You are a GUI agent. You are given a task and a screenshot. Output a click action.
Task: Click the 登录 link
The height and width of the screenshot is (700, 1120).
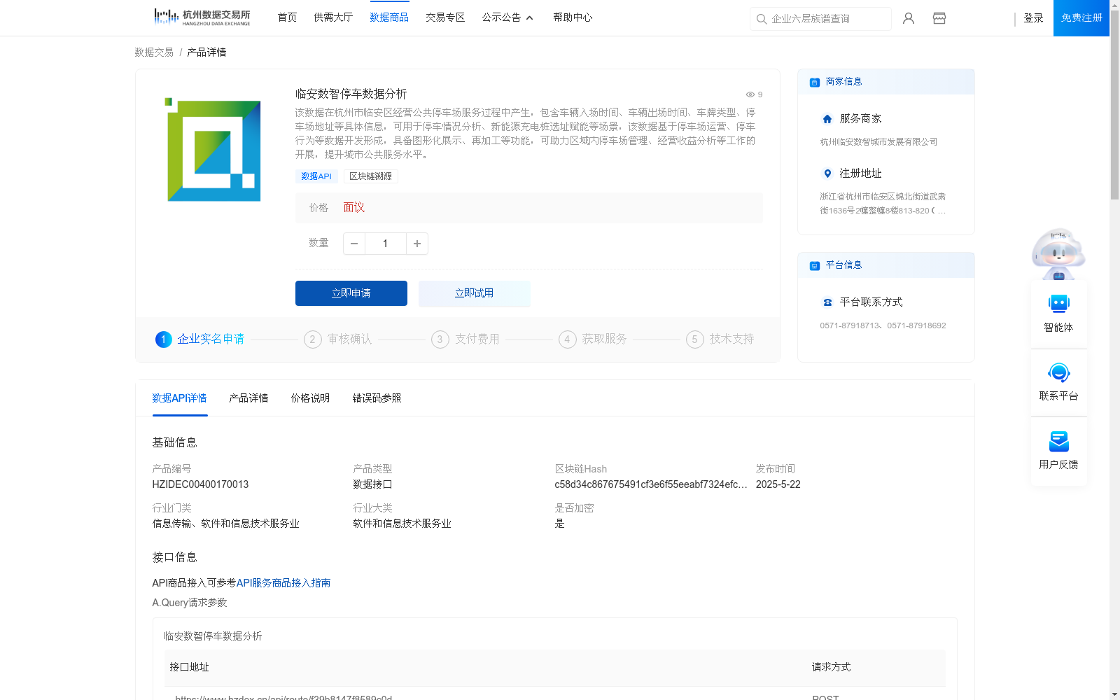(1033, 18)
